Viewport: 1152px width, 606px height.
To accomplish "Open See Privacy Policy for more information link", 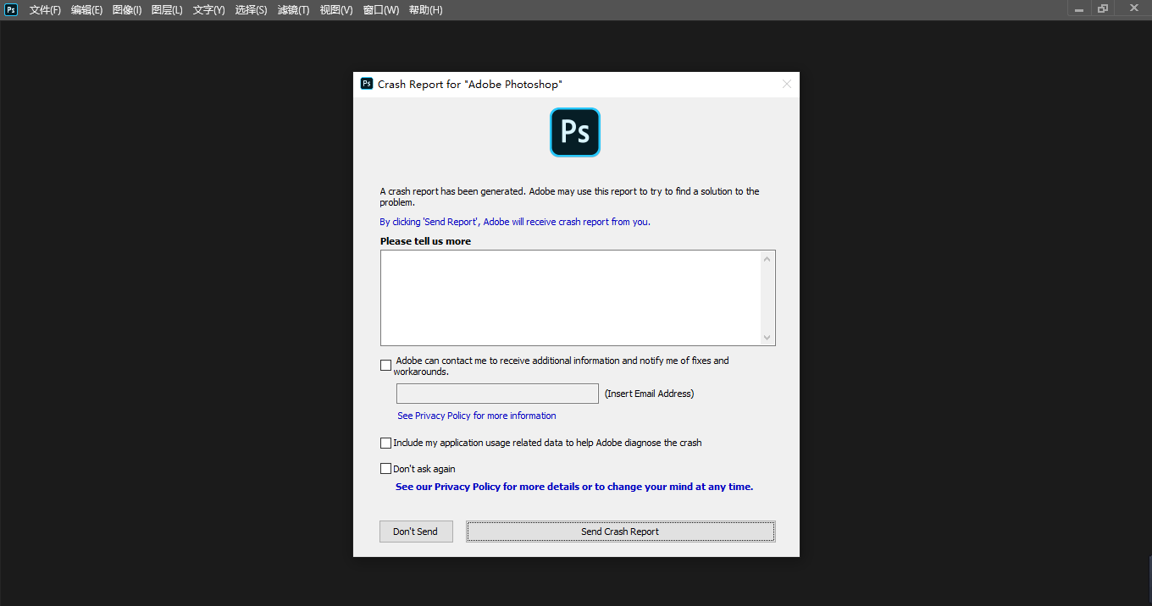I will coord(476,416).
